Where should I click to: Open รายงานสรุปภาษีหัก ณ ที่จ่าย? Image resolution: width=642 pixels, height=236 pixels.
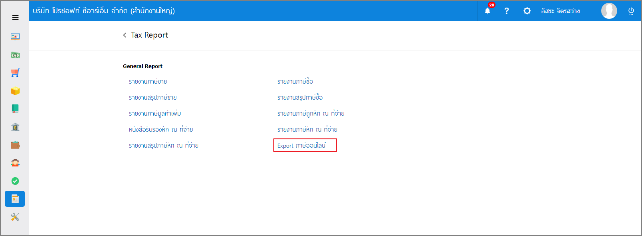tap(164, 146)
